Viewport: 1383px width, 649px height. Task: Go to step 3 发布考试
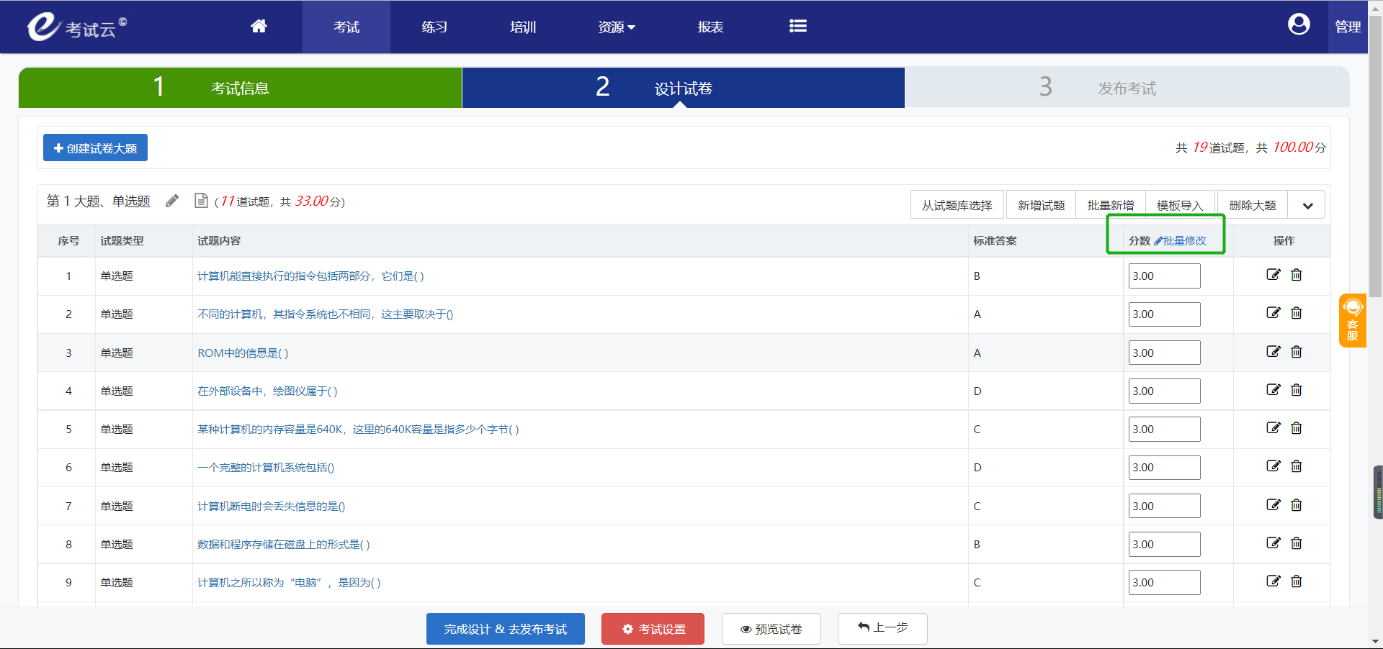coord(1127,88)
